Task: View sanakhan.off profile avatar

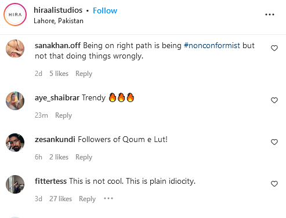Action: (x=15, y=49)
